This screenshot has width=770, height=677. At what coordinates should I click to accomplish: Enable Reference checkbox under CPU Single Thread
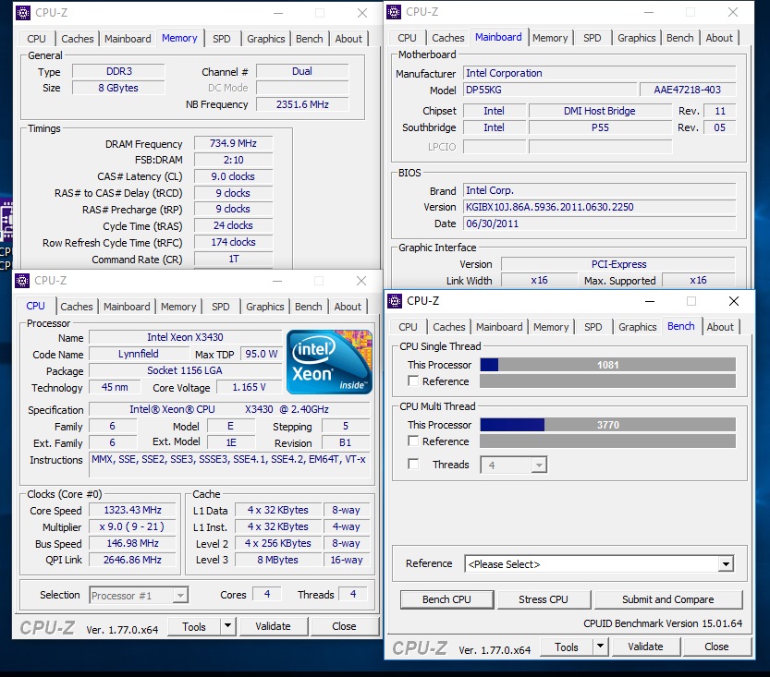413,381
